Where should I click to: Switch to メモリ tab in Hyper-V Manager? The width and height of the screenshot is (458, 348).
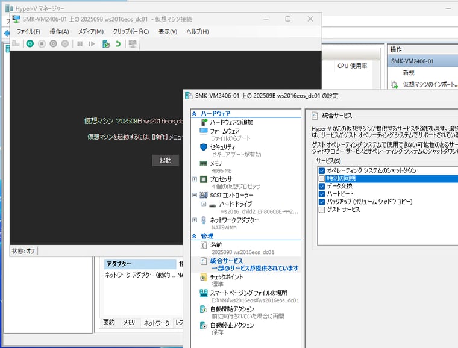coord(129,322)
